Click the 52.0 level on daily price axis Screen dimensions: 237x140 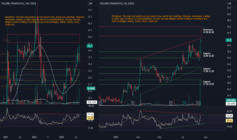[229, 8]
